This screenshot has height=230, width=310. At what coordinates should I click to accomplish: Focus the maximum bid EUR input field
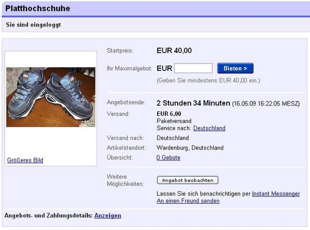tap(193, 68)
